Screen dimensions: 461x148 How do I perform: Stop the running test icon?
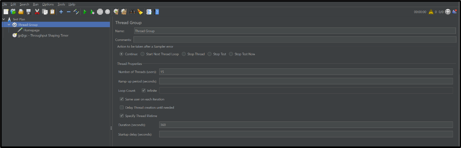pyautogui.click(x=100, y=12)
